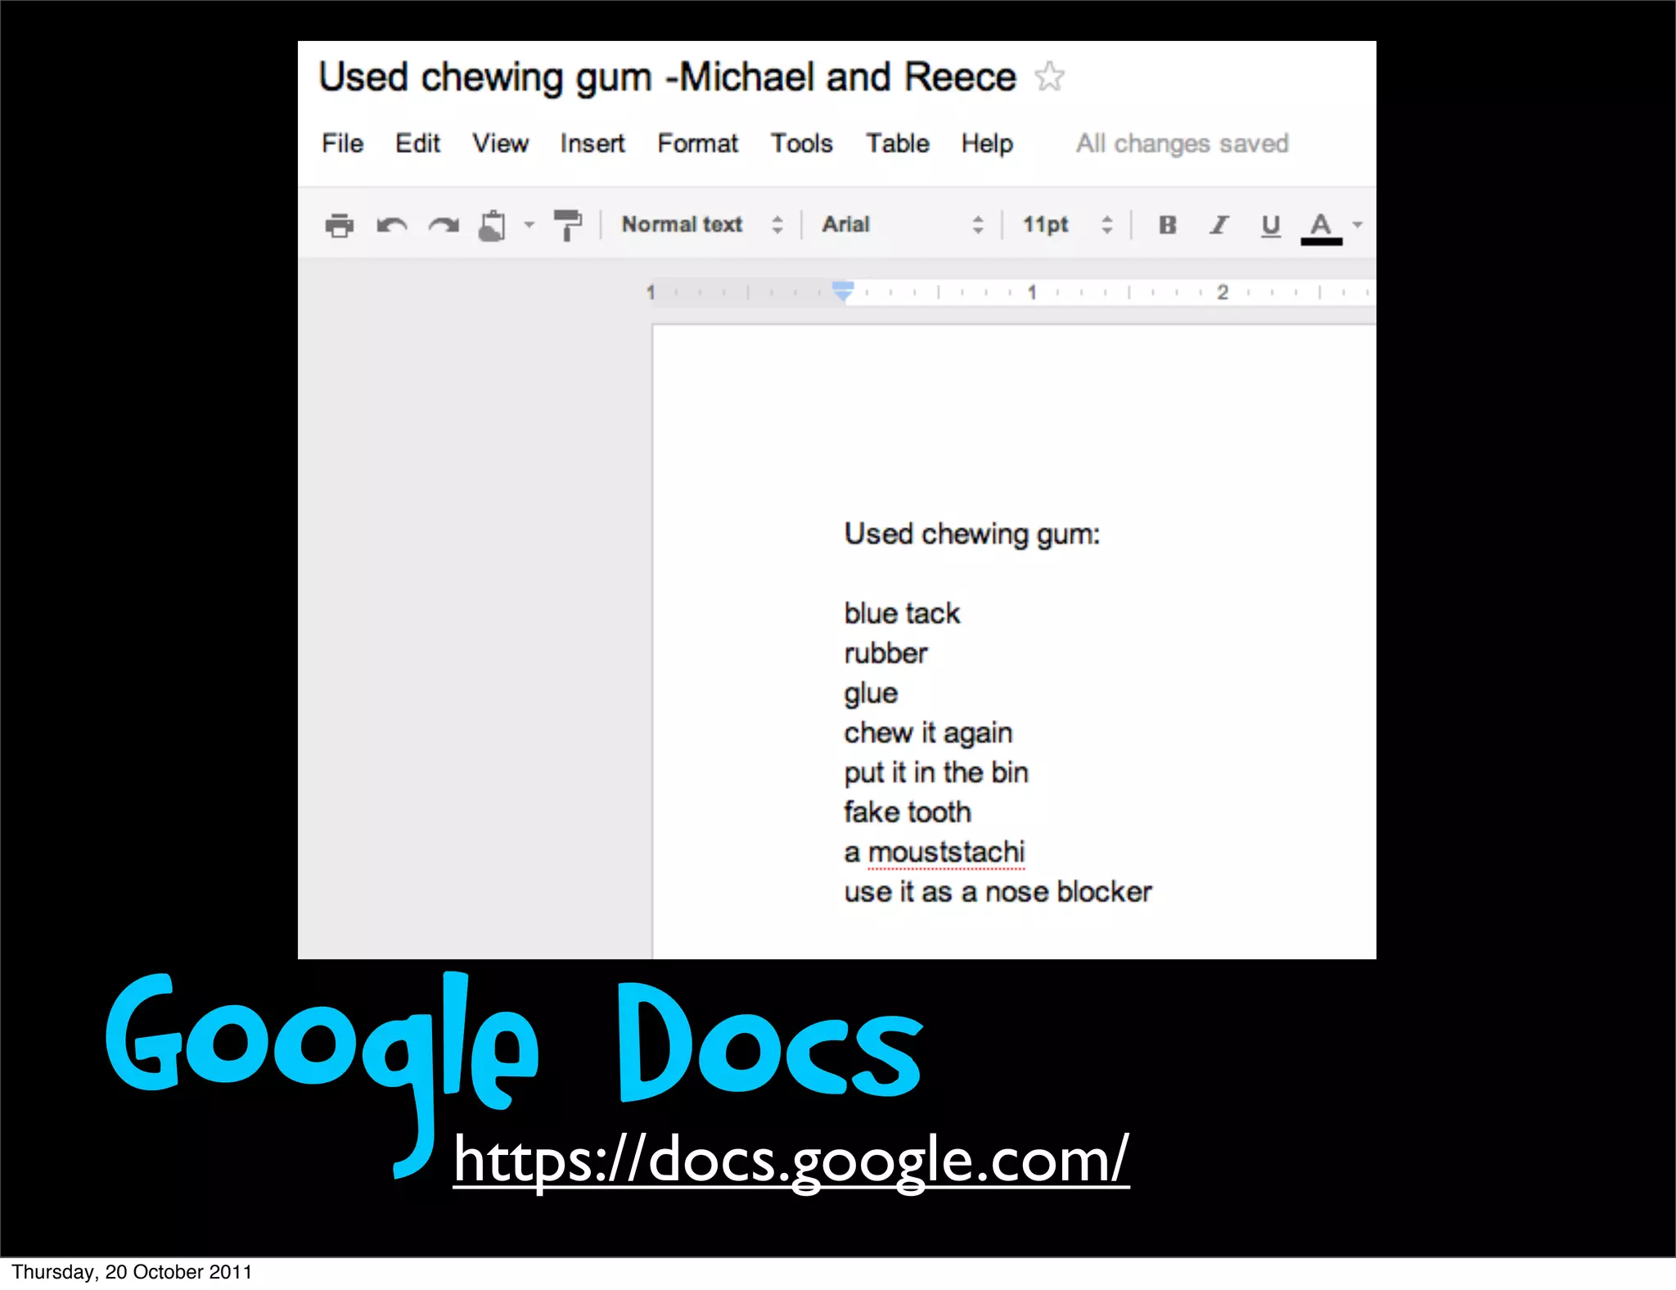Click the 'put it in the bin' line
Image resolution: width=1676 pixels, height=1290 pixels.
(936, 773)
